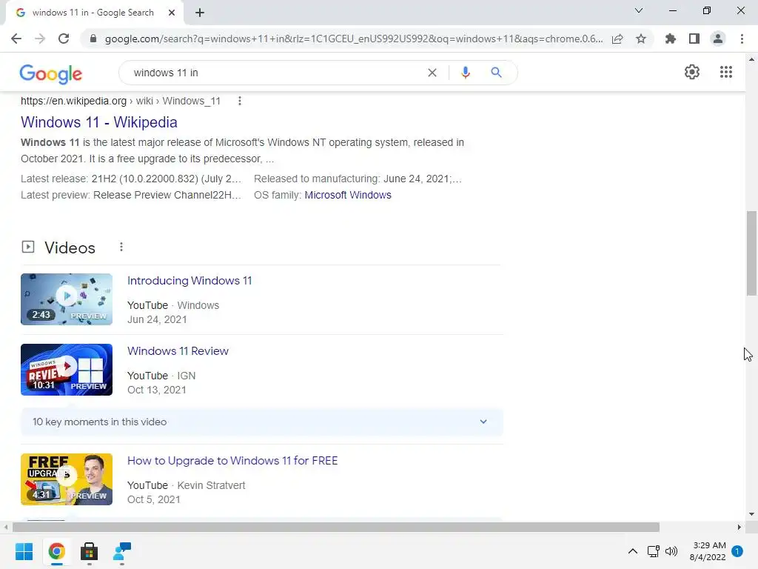The image size is (758, 569).
Task: Play Introducing Windows 11 thumbnail preview
Action: [x=67, y=299]
